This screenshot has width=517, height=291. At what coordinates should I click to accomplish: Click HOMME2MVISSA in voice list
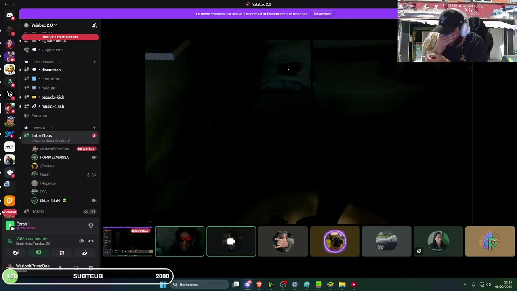pyautogui.click(x=54, y=157)
